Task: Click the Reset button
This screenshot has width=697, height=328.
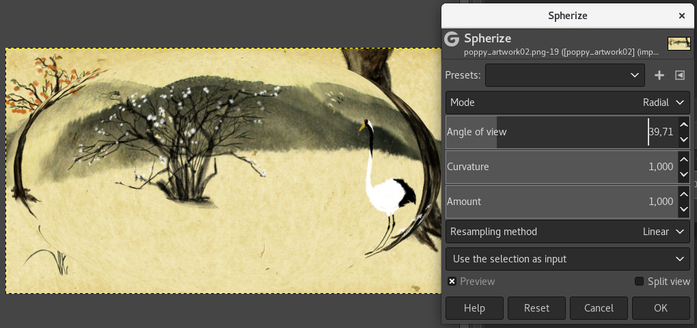Action: click(x=536, y=308)
